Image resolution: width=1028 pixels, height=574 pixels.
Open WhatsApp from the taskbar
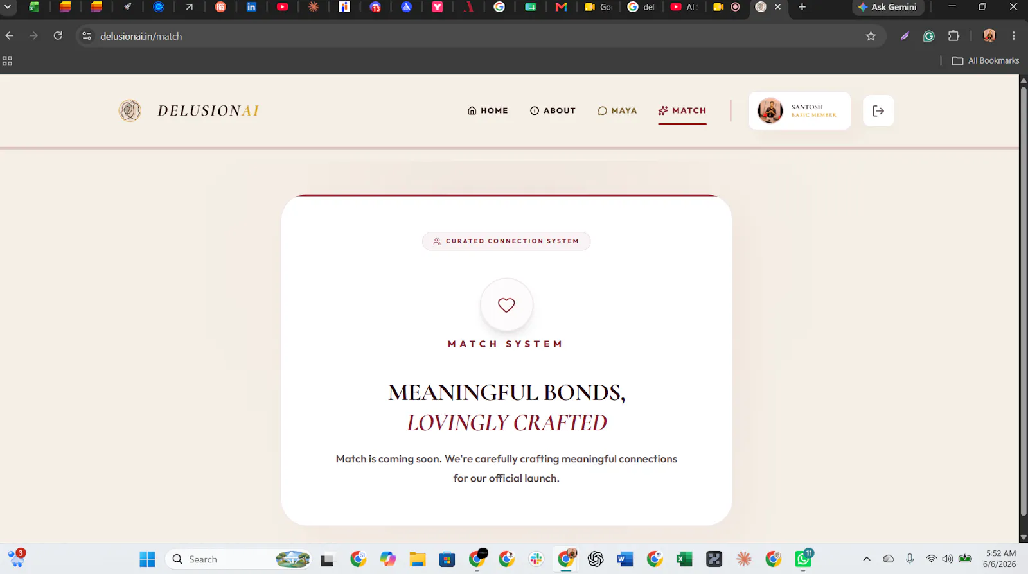pyautogui.click(x=803, y=559)
